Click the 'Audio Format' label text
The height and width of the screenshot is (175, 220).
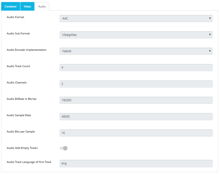pos(15,17)
